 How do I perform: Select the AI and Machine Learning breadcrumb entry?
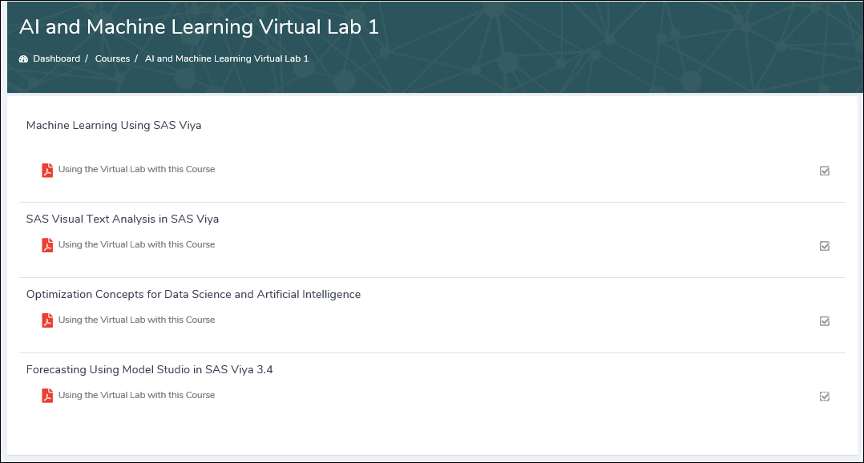coord(227,58)
